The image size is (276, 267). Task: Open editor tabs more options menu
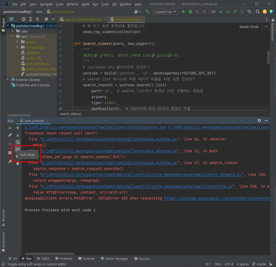pos(267,19)
